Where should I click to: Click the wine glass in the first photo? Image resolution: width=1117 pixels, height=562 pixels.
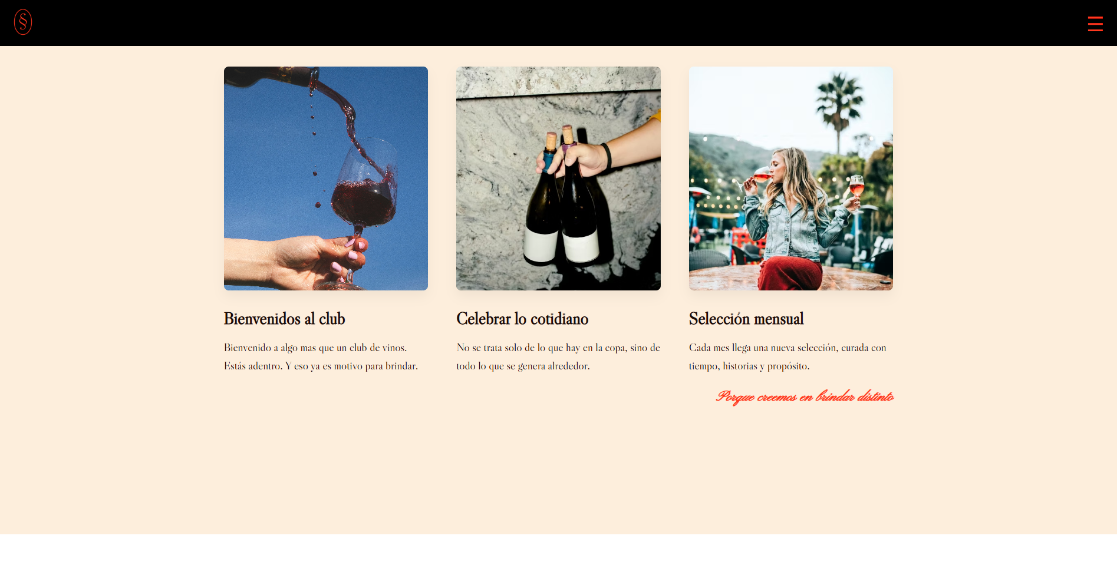[x=364, y=189]
